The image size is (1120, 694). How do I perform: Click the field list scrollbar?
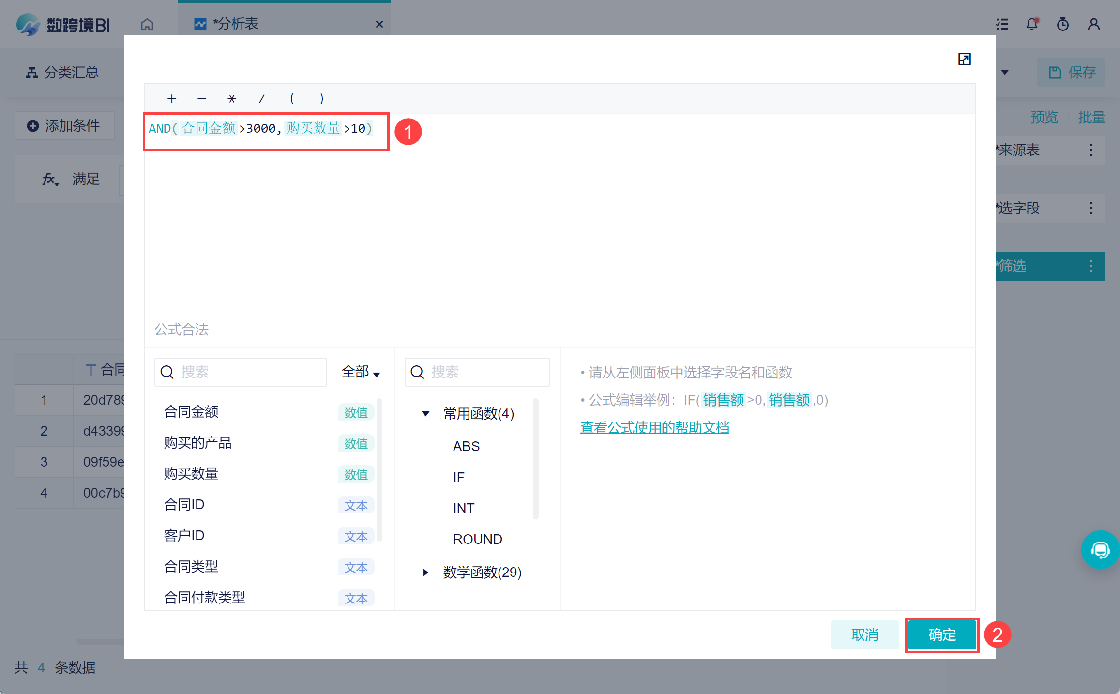pyautogui.click(x=379, y=469)
